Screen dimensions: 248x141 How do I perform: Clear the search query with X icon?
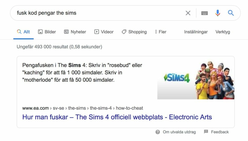188,13
